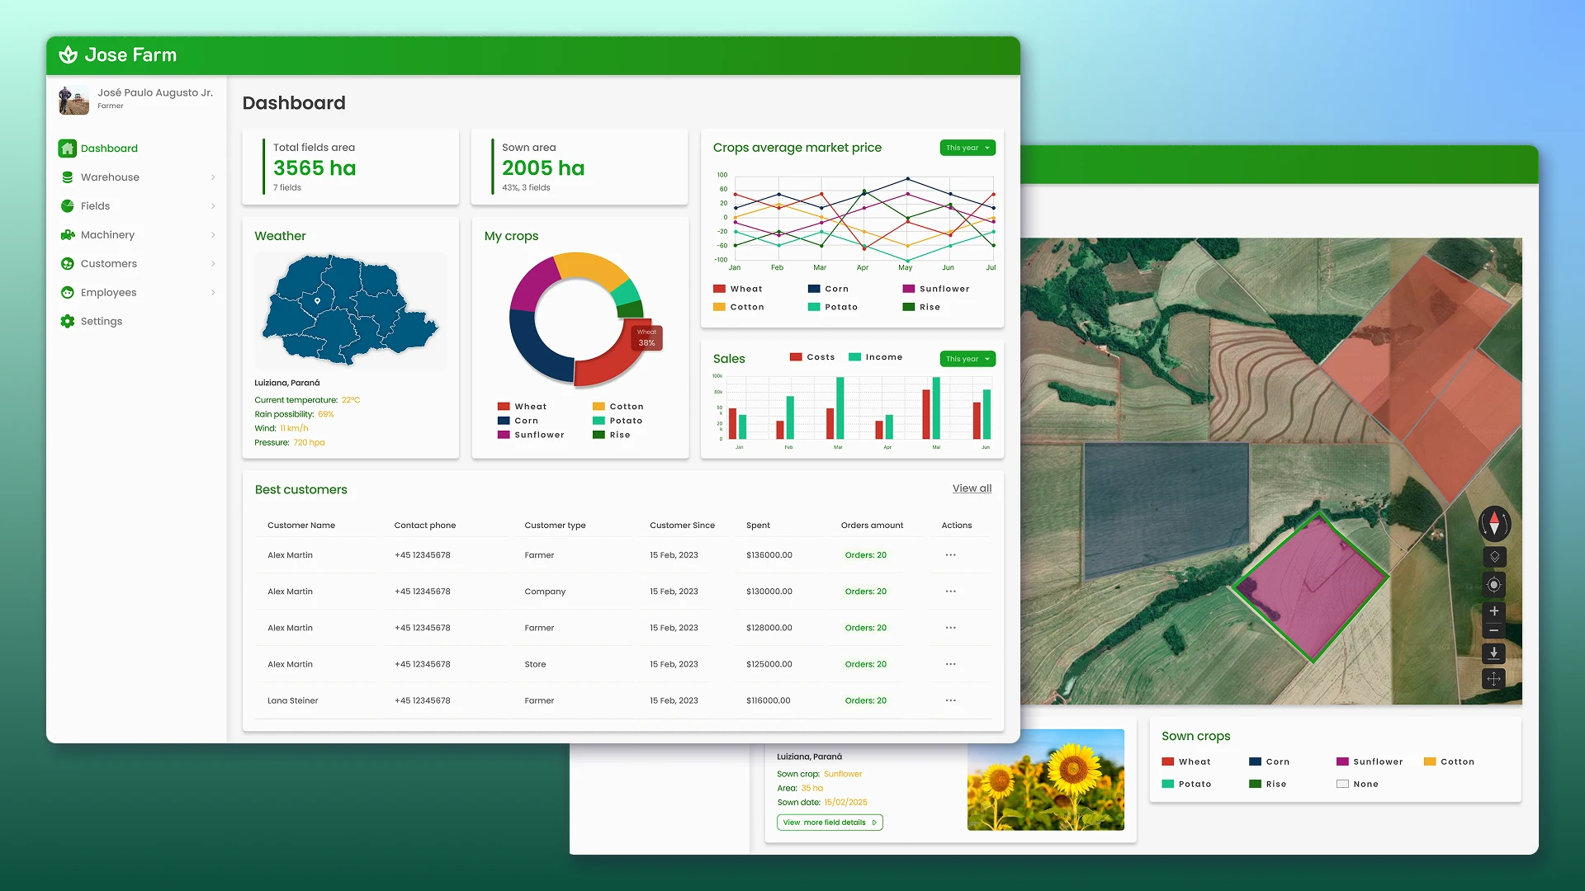Open Settings via the gear icon
Screen dimensions: 1585x891
coord(68,321)
